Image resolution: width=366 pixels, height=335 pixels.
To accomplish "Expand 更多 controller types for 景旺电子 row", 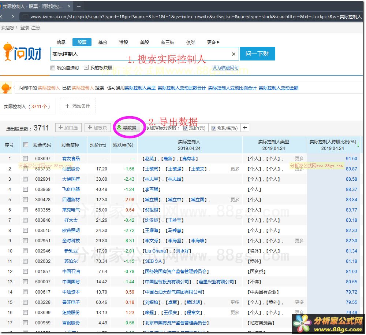I will (x=299, y=302).
